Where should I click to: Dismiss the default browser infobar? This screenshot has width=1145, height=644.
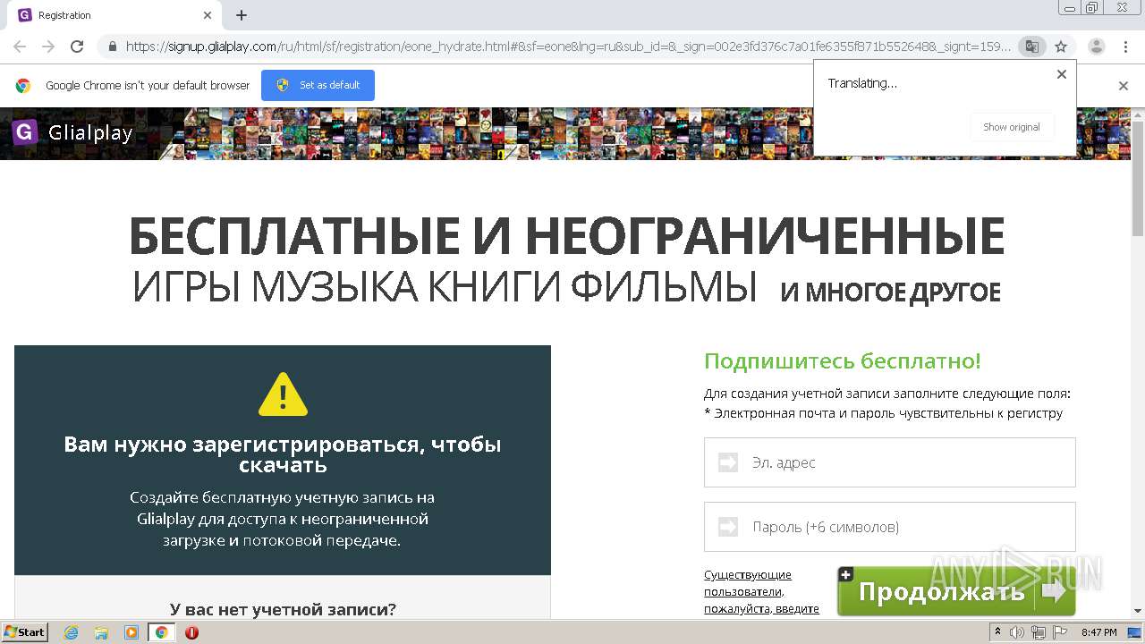[x=1124, y=86]
